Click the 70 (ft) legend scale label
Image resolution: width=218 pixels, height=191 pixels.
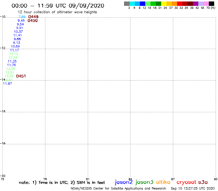(211, 8)
